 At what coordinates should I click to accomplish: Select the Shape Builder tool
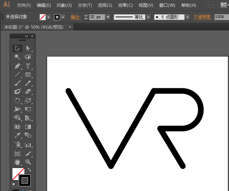click(x=17, y=118)
